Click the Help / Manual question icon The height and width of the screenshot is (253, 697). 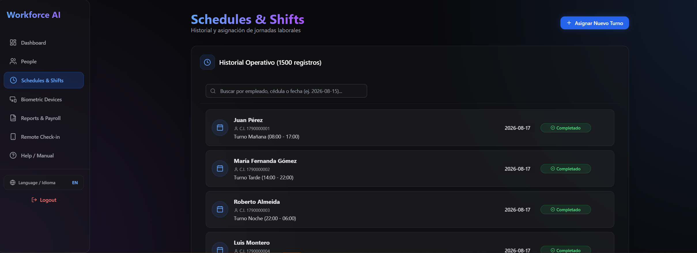click(13, 155)
